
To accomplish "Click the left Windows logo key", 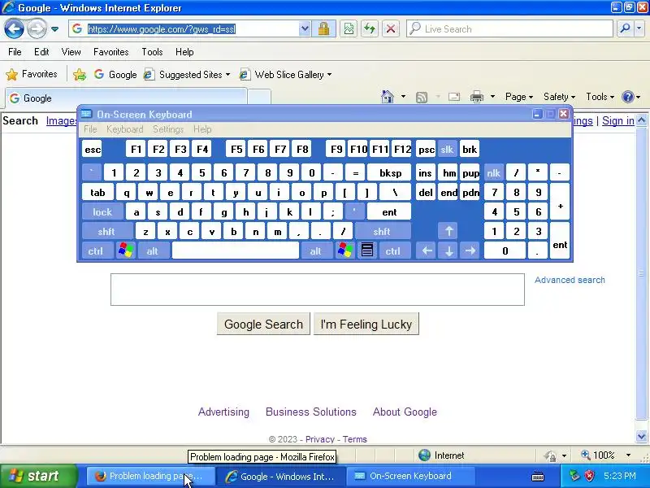I will [x=125, y=251].
